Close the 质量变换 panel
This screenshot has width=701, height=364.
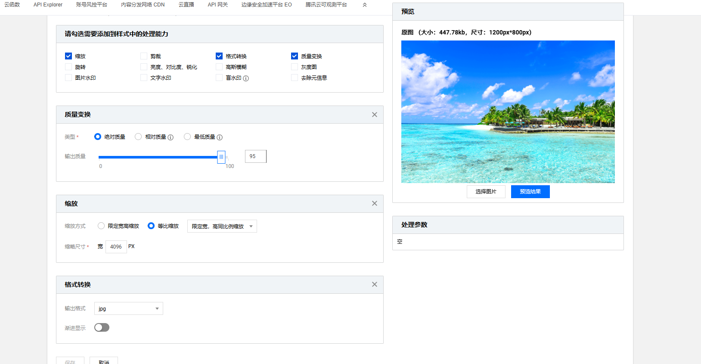coord(375,115)
